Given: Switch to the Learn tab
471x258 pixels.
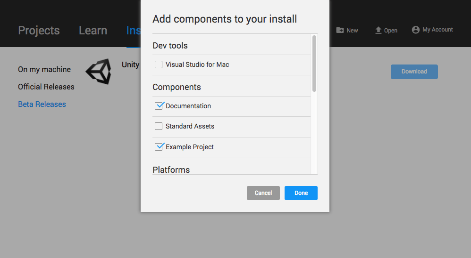Looking at the screenshot, I should [x=93, y=30].
